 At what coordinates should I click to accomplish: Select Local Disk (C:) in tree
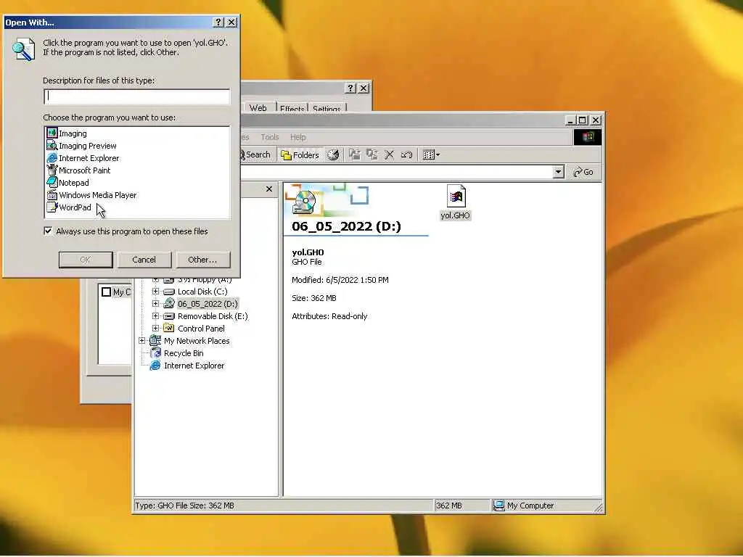202,292
